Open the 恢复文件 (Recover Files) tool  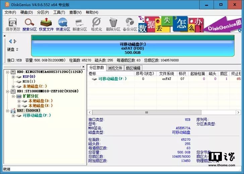[46, 24]
